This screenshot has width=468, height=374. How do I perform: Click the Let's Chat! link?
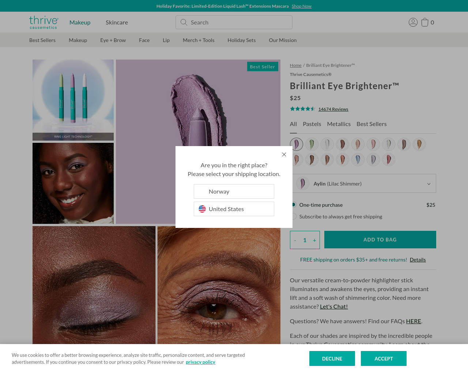[x=334, y=306]
